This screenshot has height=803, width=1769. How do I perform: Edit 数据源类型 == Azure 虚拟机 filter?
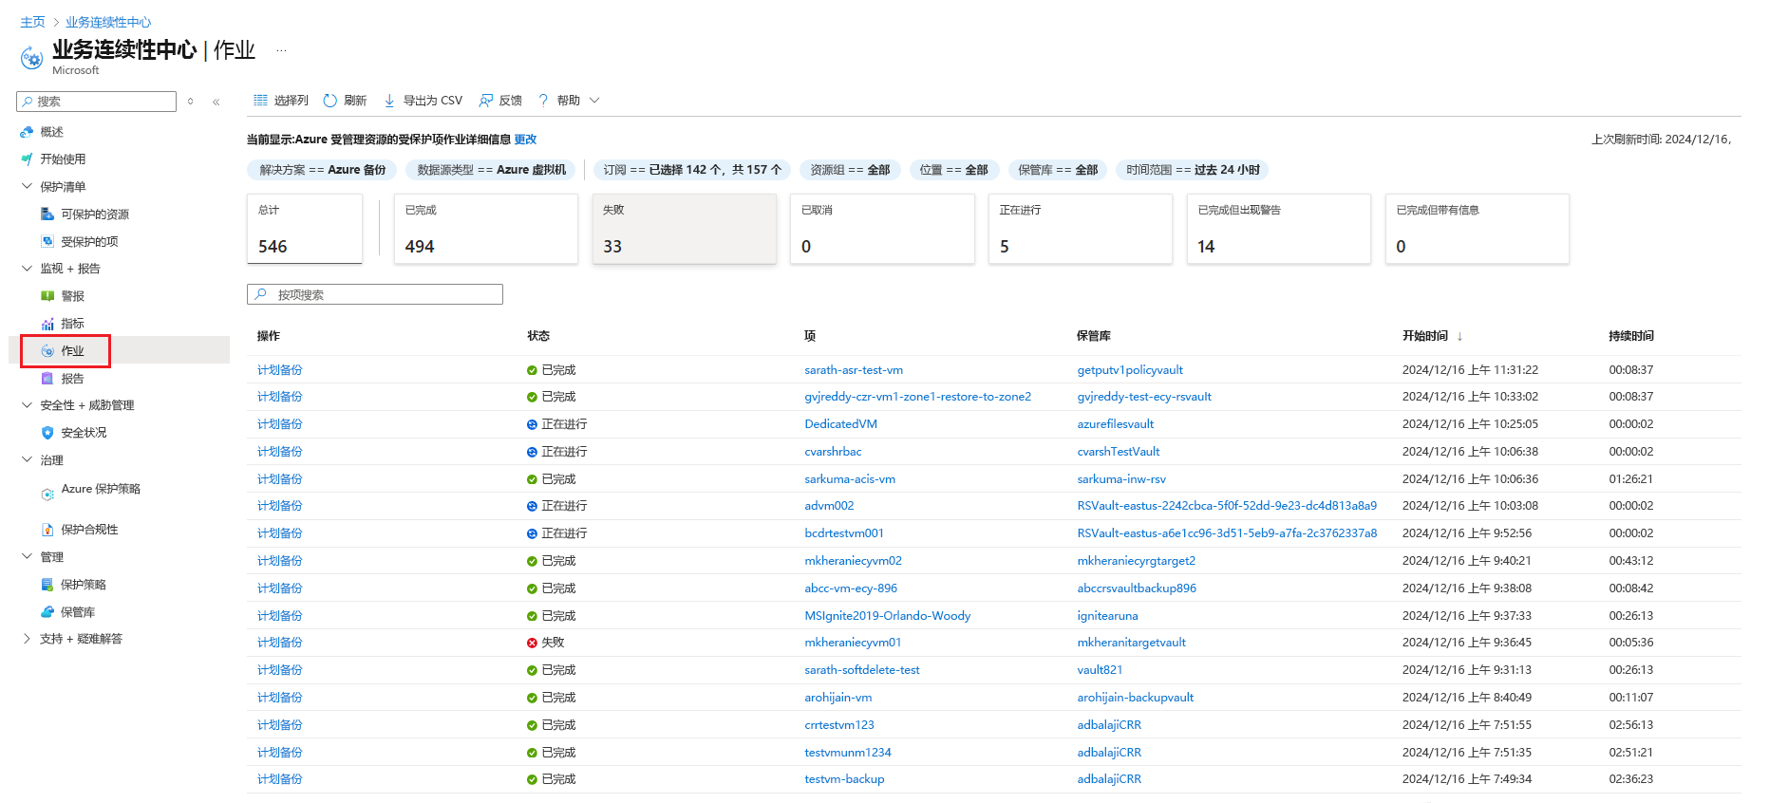[492, 170]
